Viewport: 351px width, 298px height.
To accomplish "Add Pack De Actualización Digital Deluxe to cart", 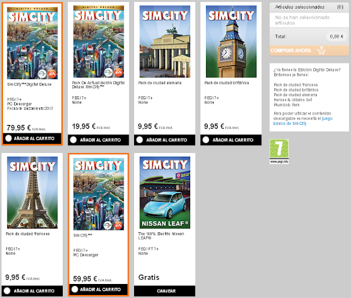I will tap(99, 140).
